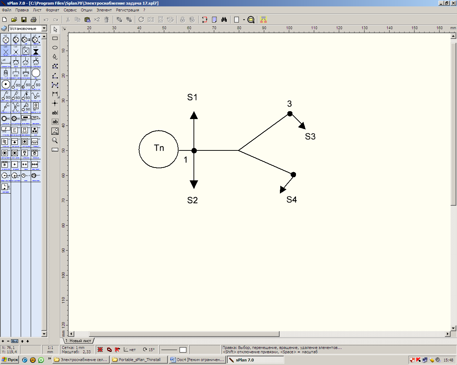Click the plus button below the library
Viewport: 457px width, 365px height.
3,341
